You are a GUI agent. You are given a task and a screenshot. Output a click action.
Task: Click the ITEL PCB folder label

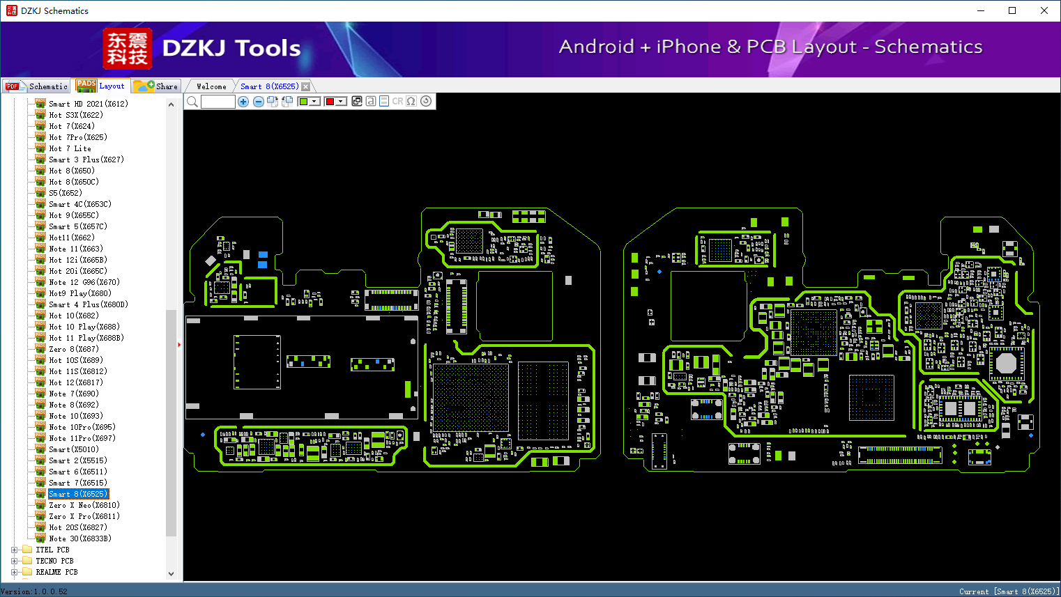[x=53, y=550]
